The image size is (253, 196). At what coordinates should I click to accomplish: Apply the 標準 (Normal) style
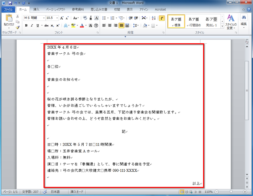point(176,22)
